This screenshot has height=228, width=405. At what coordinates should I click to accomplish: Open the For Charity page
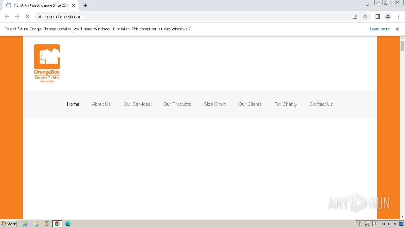[x=286, y=104]
